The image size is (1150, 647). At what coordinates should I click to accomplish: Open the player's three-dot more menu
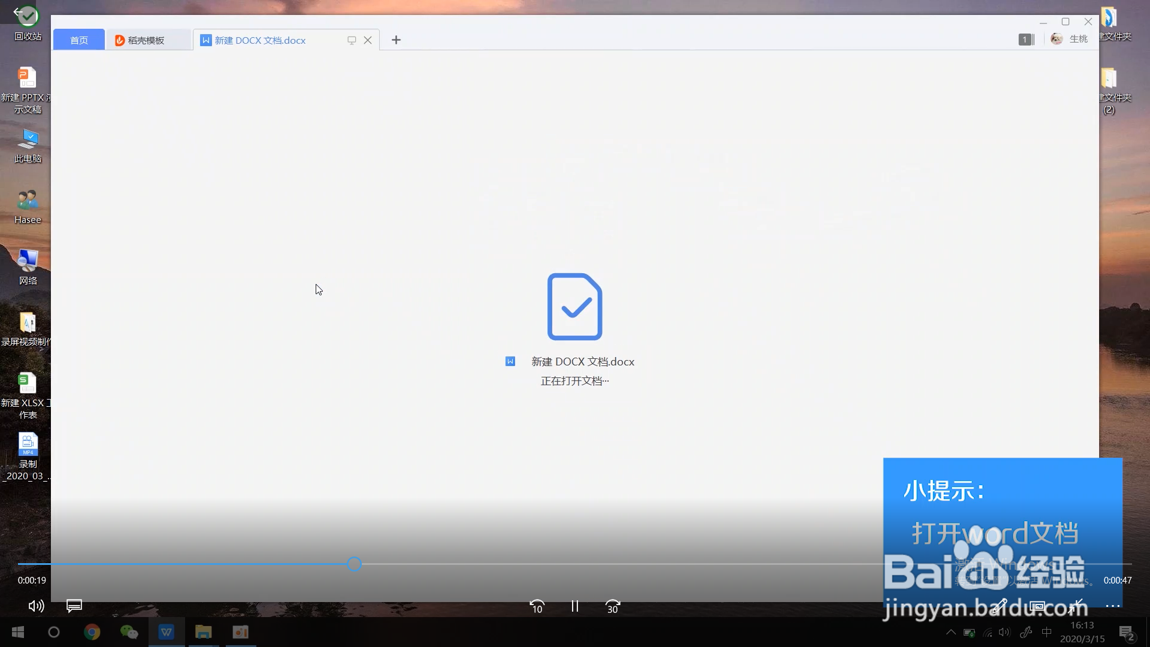click(1113, 606)
